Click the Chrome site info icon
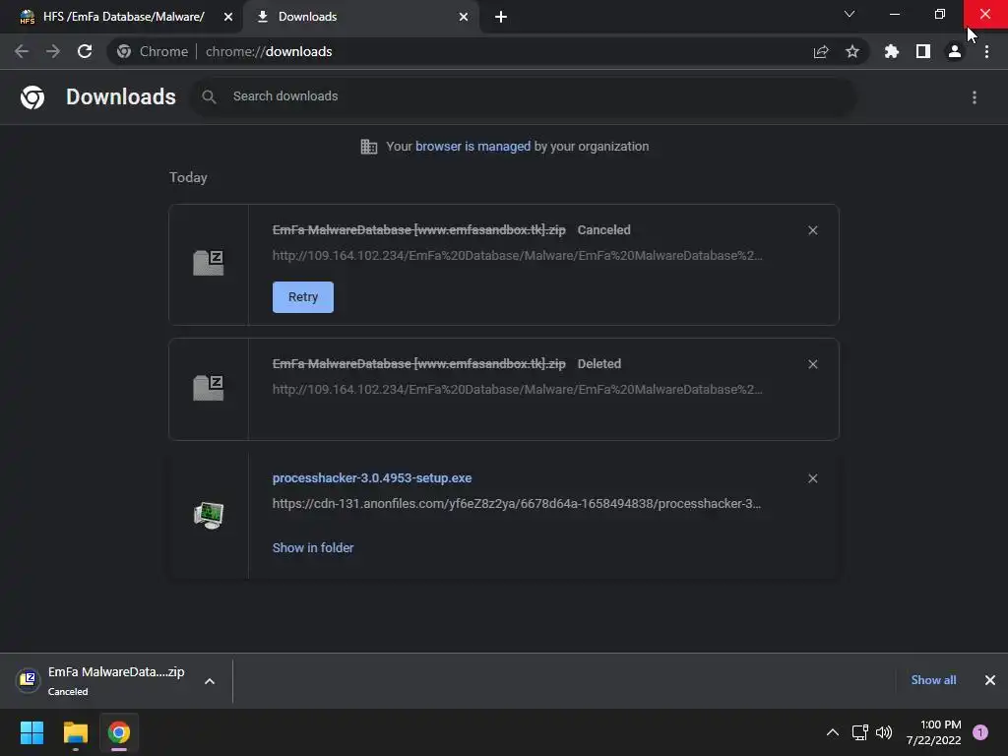The width and height of the screenshot is (1008, 756). pos(124,51)
